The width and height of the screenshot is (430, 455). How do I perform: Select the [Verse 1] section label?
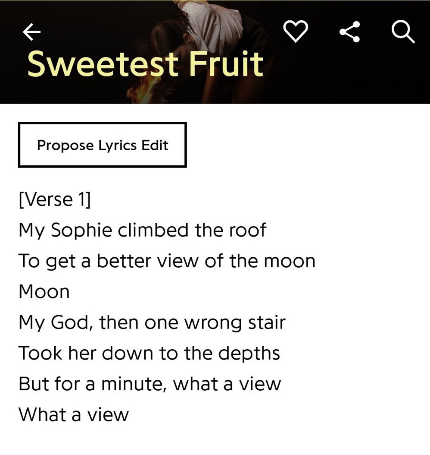tap(55, 199)
